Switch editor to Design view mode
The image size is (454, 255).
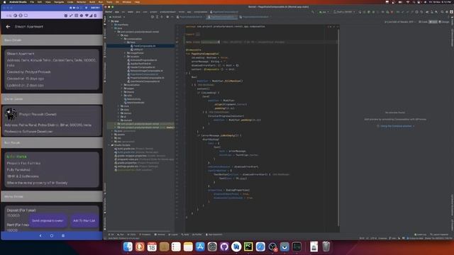click(444, 22)
